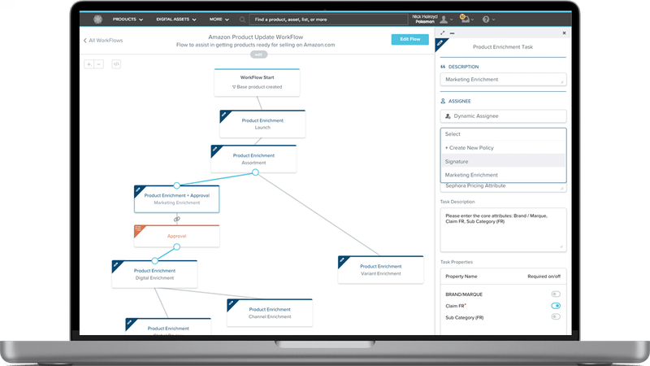Click connector circle atop Digital Enrichment node
The width and height of the screenshot is (650, 366).
154,260
